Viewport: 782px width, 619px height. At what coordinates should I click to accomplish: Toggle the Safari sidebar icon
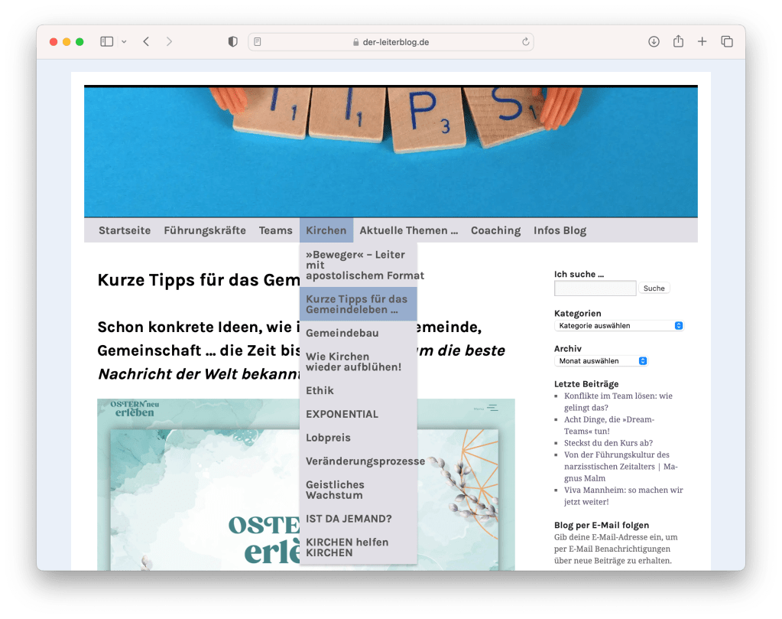[107, 42]
